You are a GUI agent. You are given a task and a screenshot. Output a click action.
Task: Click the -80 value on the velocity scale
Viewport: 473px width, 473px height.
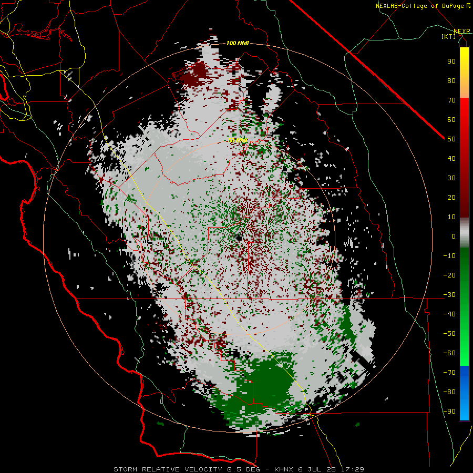coord(449,392)
